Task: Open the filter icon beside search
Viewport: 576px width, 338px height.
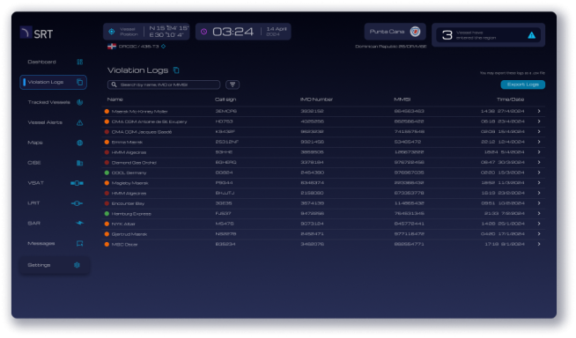Action: 233,84
